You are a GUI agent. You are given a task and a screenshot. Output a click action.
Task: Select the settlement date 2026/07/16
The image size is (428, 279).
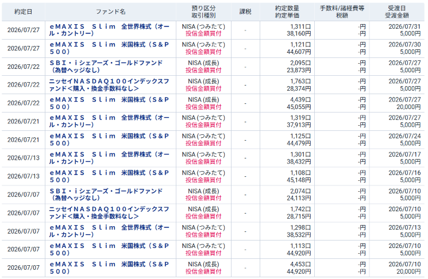click(x=404, y=173)
